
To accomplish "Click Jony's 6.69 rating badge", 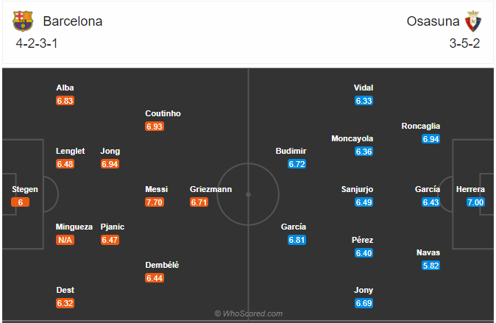I will tap(364, 303).
